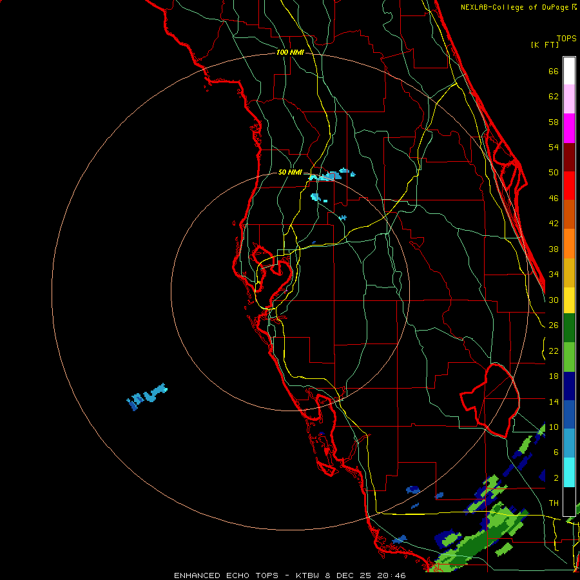Image resolution: width=580 pixels, height=580 pixels.
Task: Click the light green legend swatch
Action: [x=569, y=357]
